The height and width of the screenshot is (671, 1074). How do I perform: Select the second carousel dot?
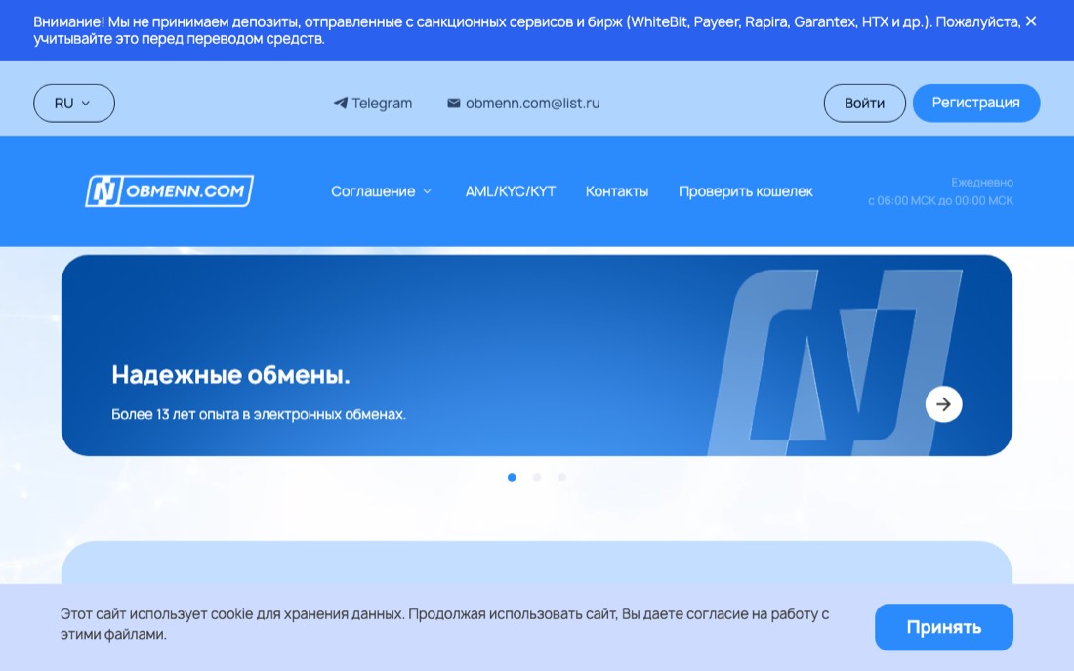click(537, 477)
